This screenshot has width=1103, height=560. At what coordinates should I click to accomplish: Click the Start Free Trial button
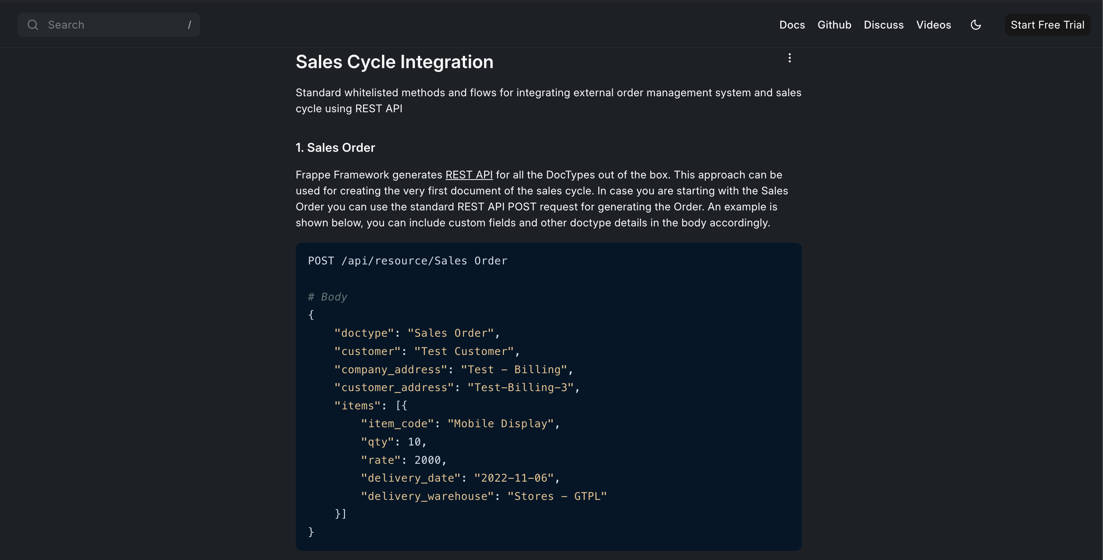pyautogui.click(x=1047, y=25)
